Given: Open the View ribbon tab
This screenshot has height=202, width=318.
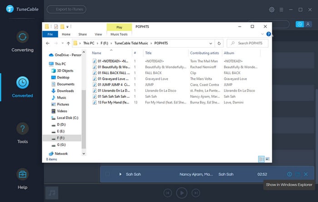Looking at the screenshot, I should (x=99, y=34).
